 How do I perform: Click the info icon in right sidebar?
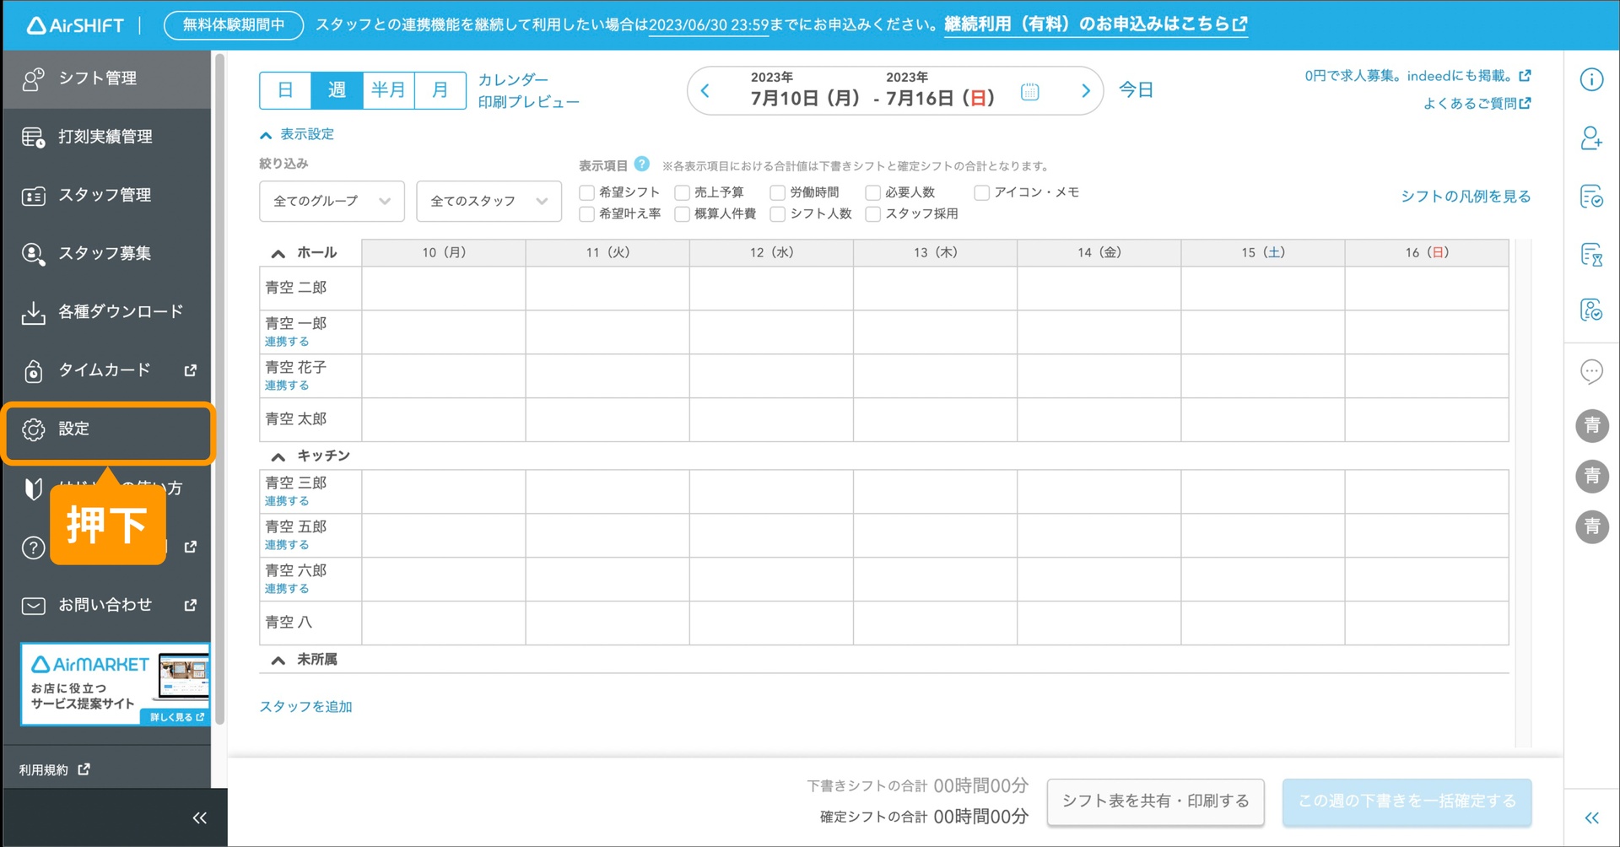(x=1591, y=79)
